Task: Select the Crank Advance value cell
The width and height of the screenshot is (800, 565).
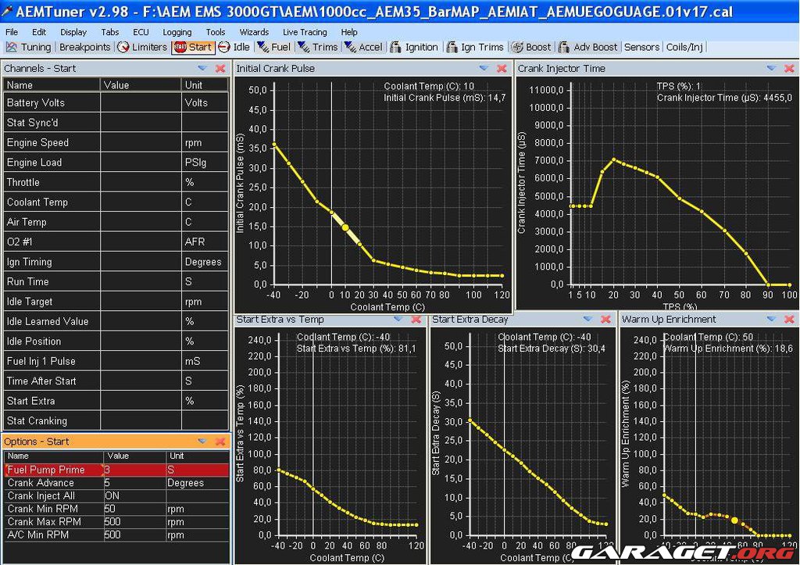Action: tap(135, 483)
